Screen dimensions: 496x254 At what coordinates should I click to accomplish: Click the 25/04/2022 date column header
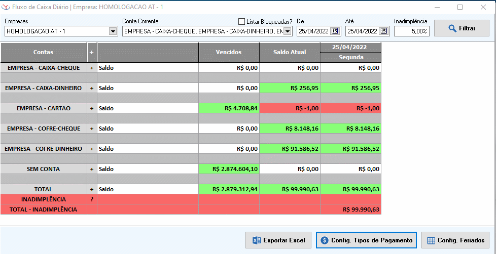[351, 48]
